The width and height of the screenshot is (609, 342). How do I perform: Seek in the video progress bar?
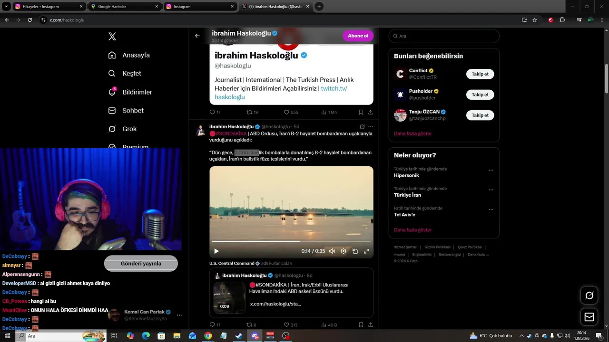pos(291,242)
